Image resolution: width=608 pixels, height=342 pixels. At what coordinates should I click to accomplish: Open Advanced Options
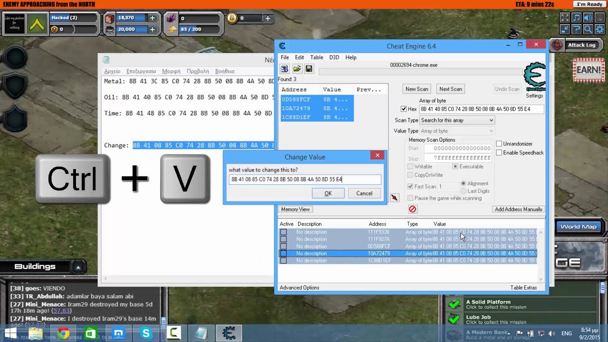(299, 288)
